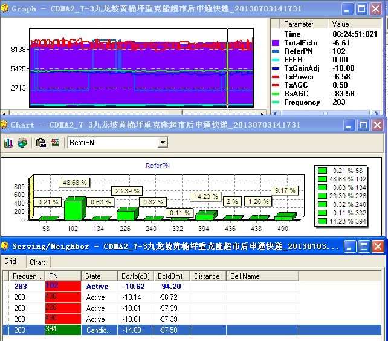The height and width of the screenshot is (341, 388).
Task: Click the red export icon in Chart toolbar
Action: point(55,143)
